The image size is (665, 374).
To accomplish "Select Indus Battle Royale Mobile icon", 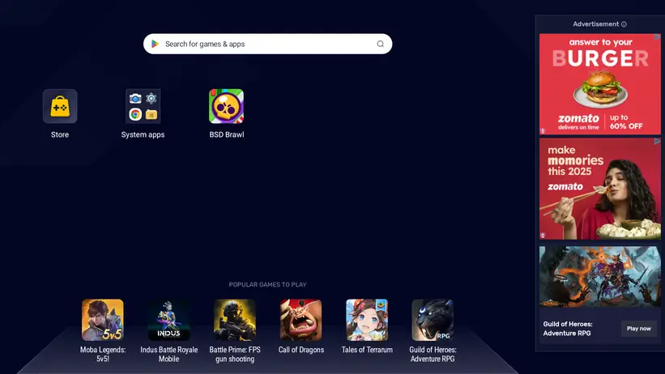I will [x=168, y=320].
